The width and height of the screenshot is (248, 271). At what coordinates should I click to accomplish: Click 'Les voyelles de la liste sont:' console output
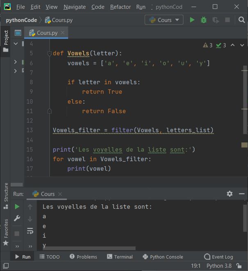coord(97,207)
